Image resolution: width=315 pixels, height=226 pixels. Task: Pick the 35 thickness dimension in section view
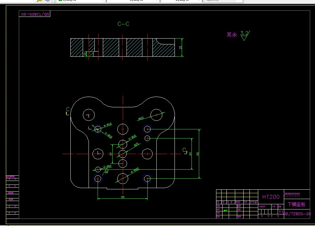point(180,48)
